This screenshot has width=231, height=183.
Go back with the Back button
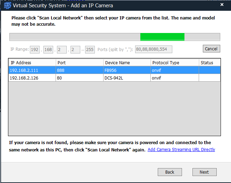(170, 172)
